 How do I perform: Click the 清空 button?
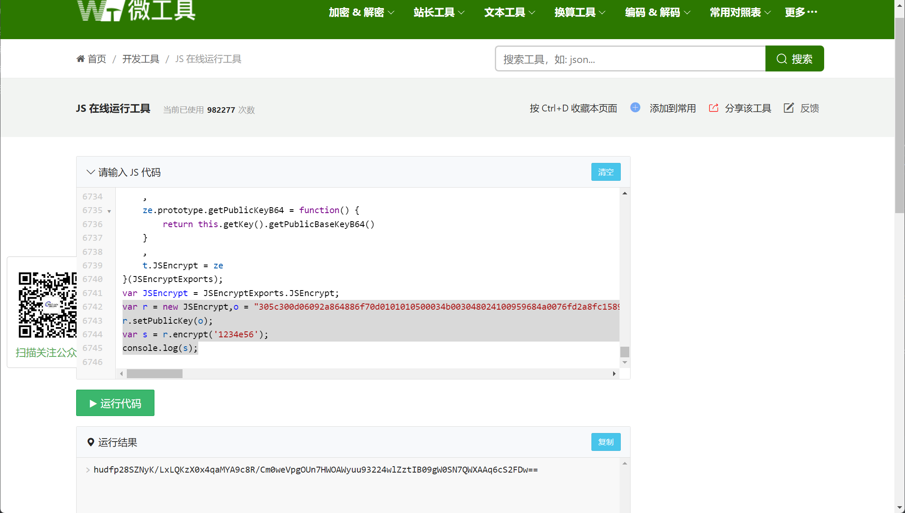[x=606, y=172]
